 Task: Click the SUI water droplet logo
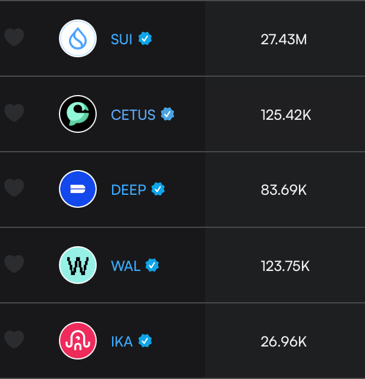point(78,38)
